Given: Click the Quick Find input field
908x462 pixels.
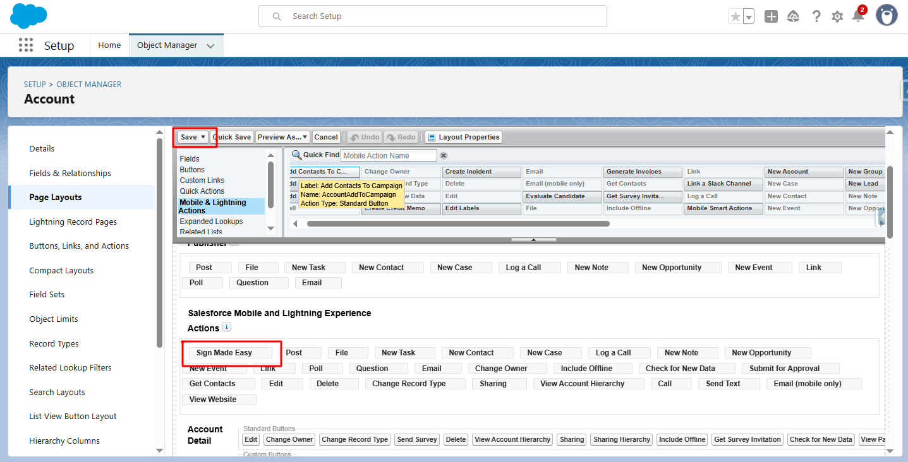Looking at the screenshot, I should tap(389, 156).
